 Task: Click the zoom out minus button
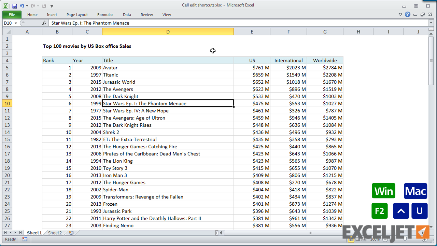tap(385, 239)
